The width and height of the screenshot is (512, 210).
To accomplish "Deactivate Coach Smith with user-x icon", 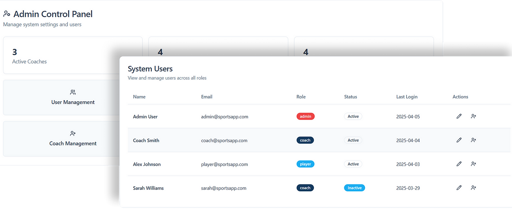I will click(473, 140).
